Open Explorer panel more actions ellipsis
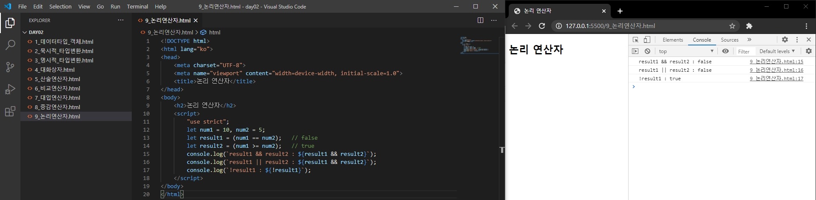816x200 pixels. coord(121,20)
